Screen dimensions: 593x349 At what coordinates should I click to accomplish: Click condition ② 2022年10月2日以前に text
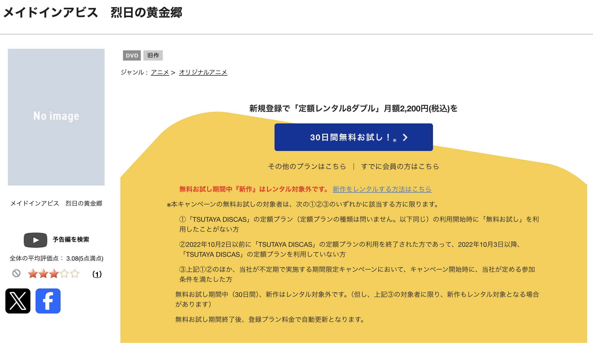tap(350, 249)
